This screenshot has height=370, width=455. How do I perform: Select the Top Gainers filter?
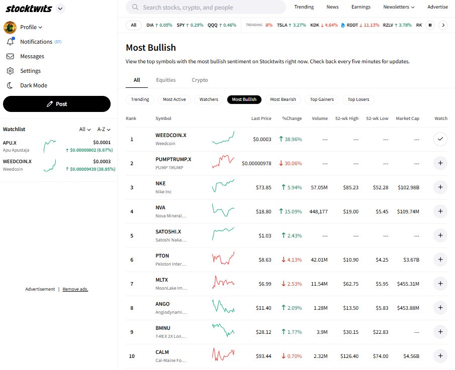pos(321,99)
